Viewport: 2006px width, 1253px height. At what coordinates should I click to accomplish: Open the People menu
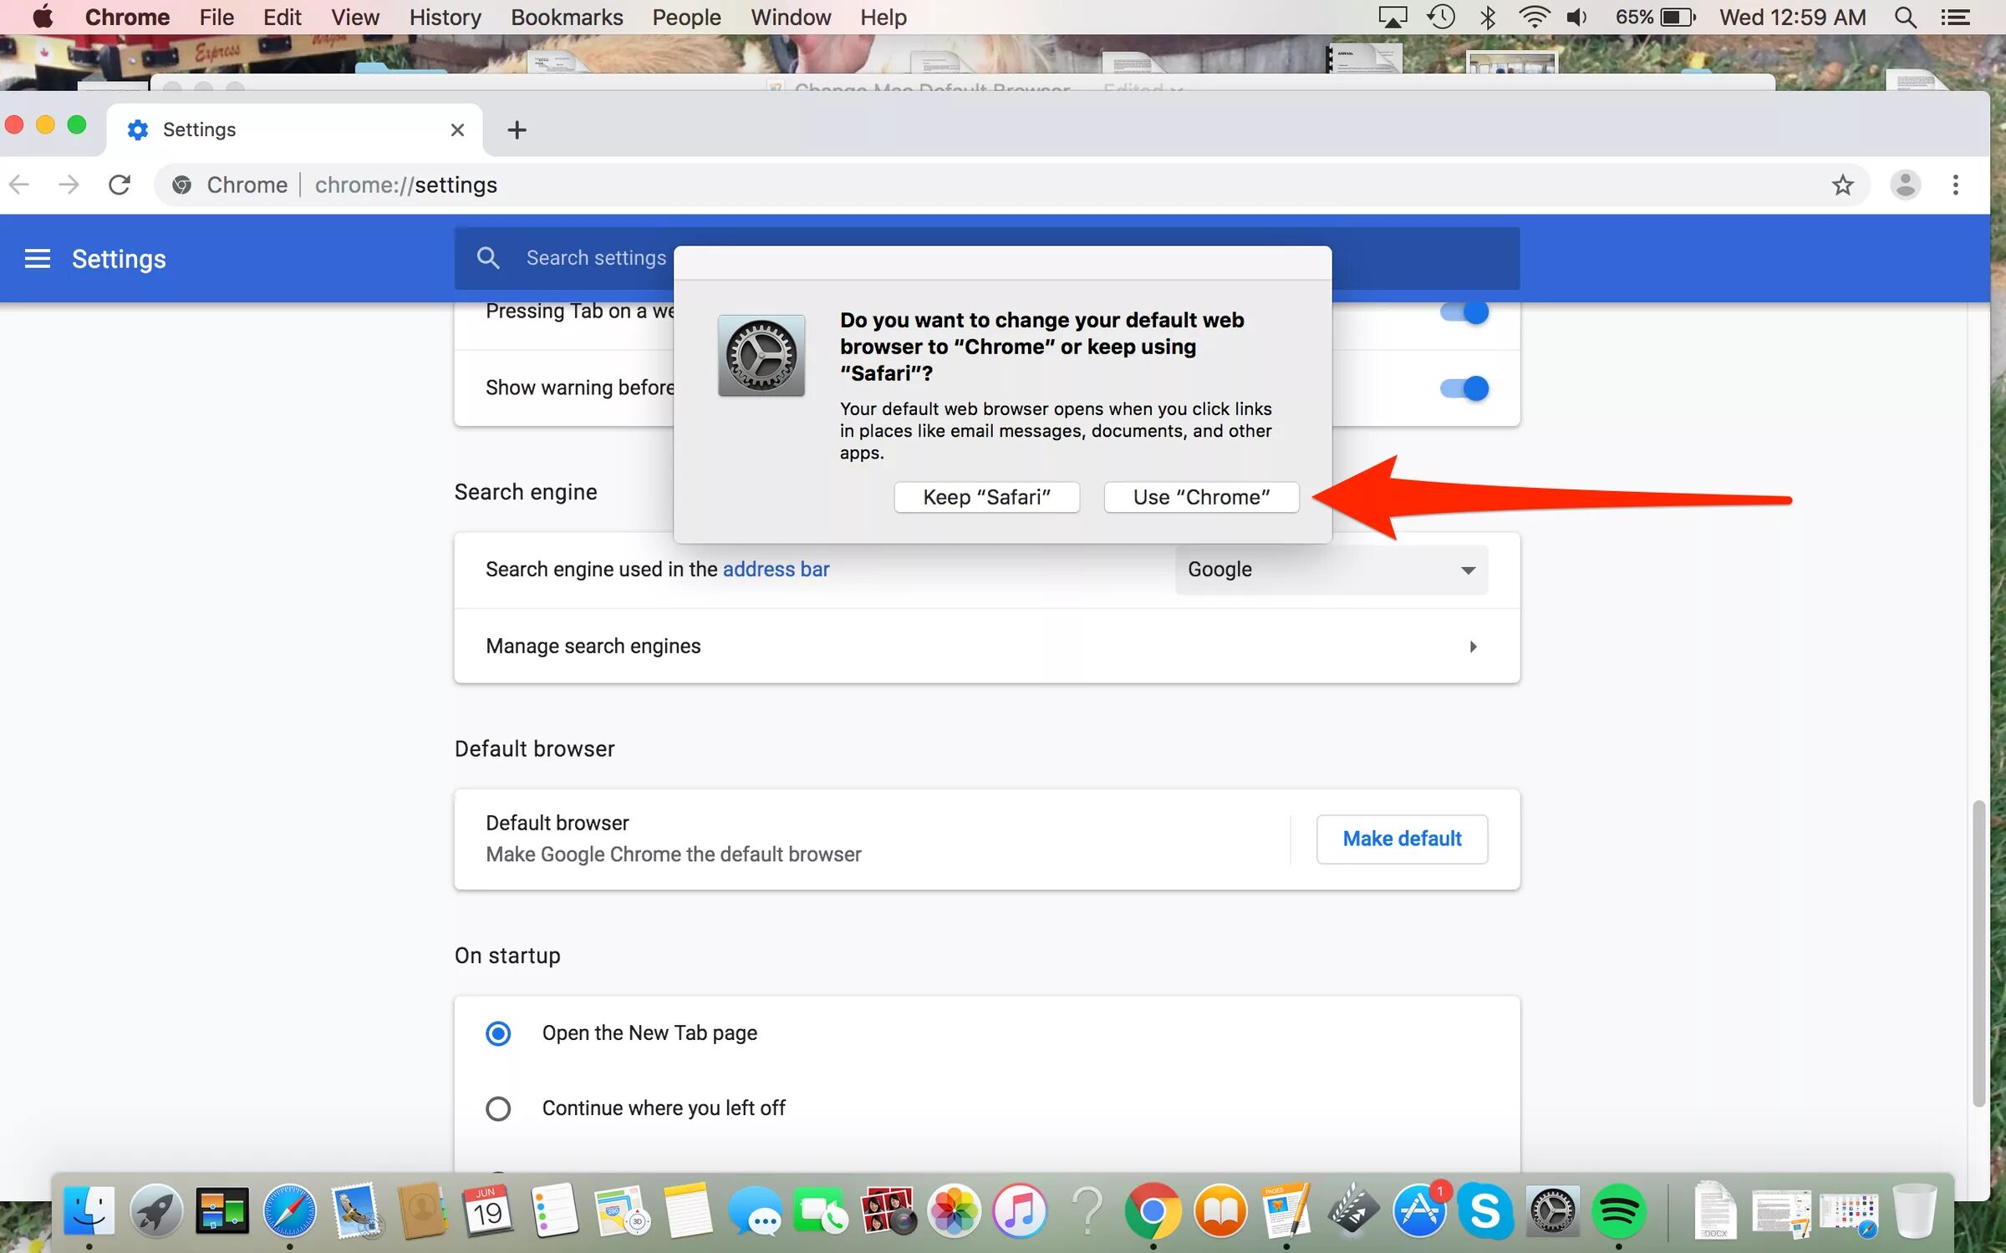pyautogui.click(x=686, y=18)
